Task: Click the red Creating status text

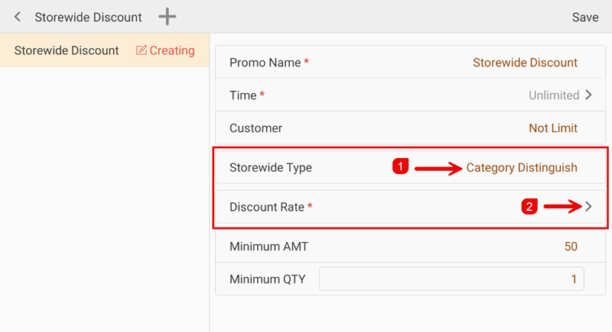Action: coord(172,50)
